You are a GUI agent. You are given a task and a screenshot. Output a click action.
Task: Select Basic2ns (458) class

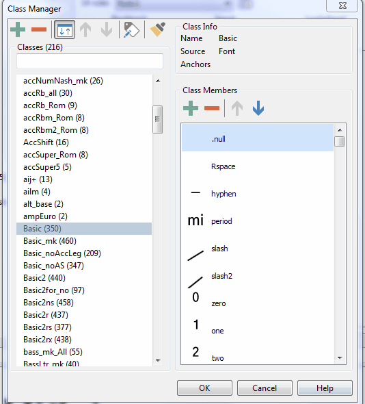[x=84, y=303]
